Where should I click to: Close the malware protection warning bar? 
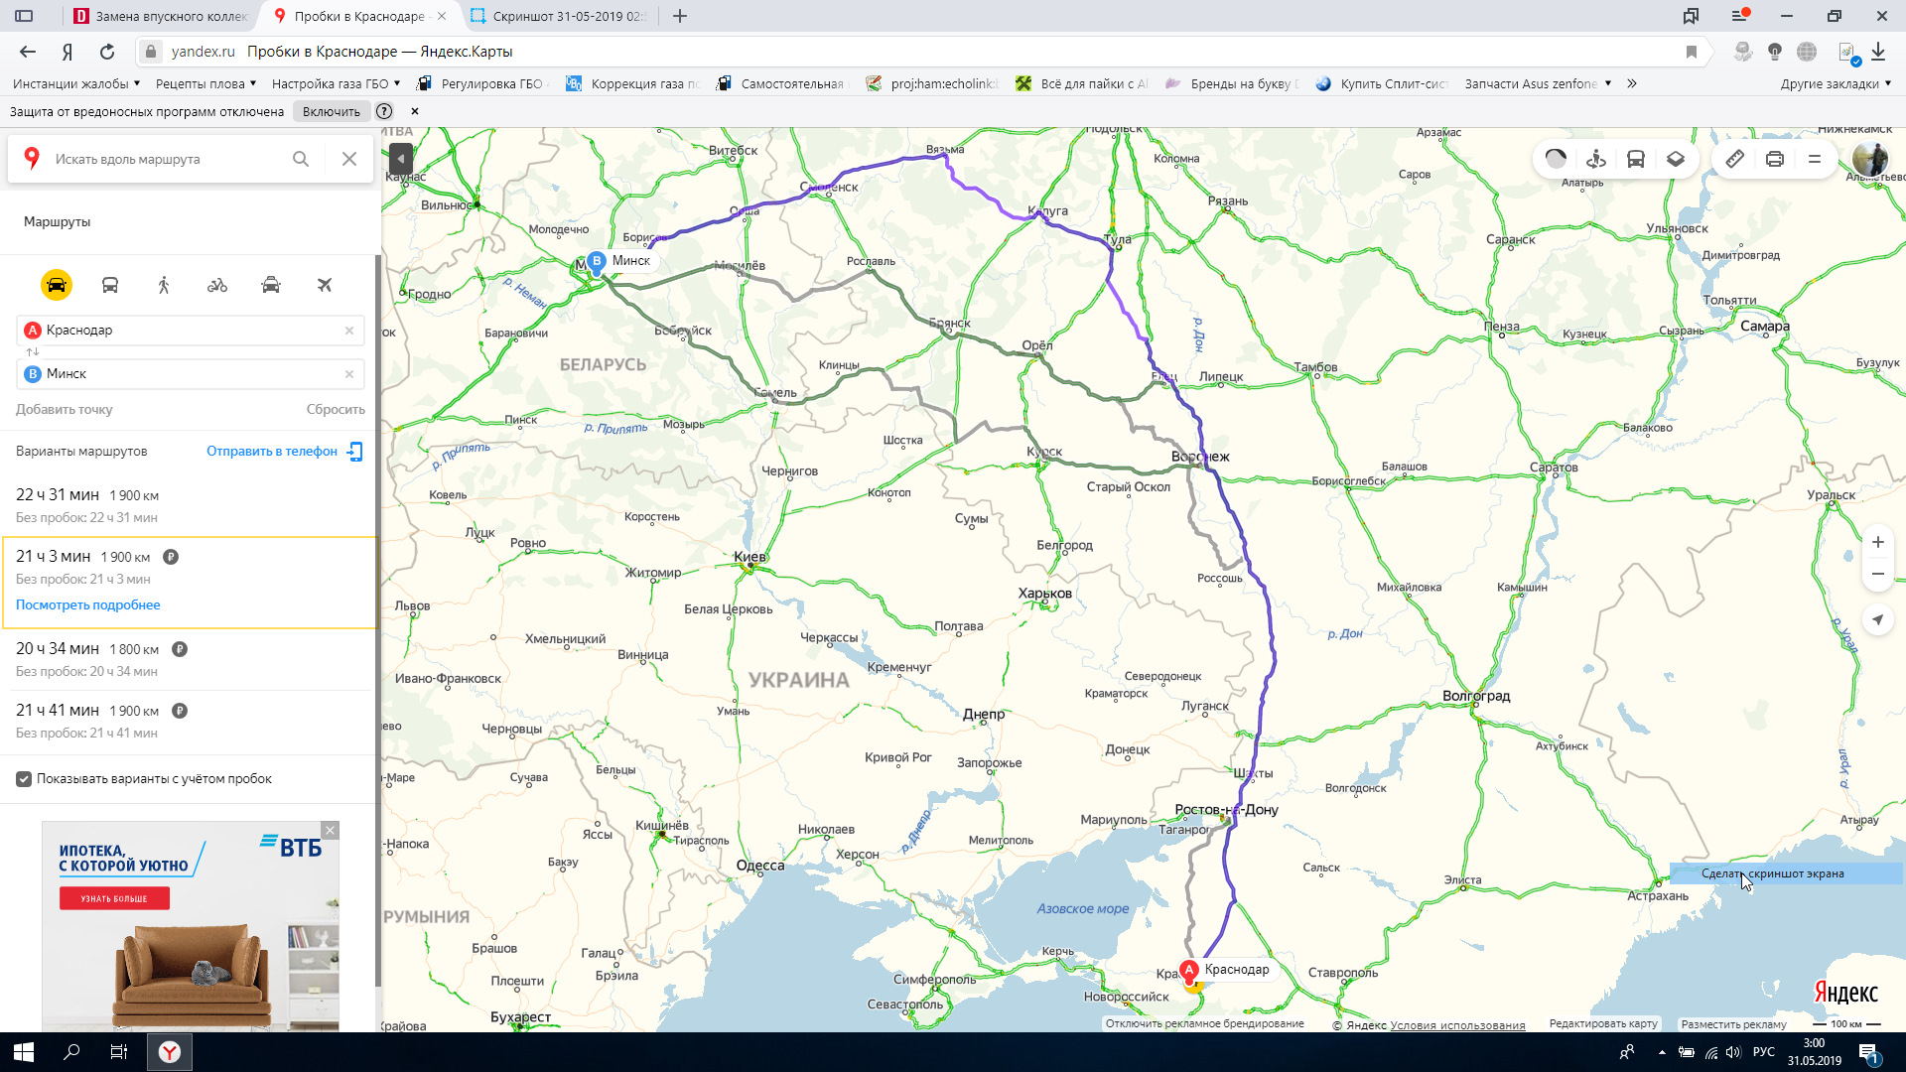tap(416, 111)
